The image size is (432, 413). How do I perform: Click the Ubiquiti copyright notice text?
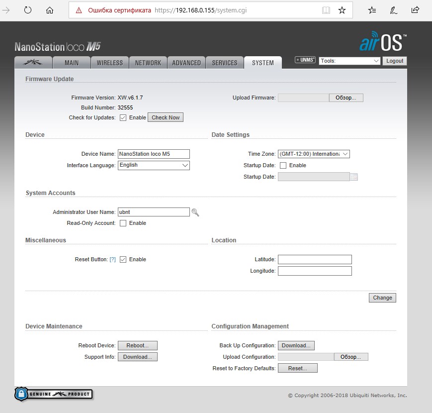tap(347, 396)
